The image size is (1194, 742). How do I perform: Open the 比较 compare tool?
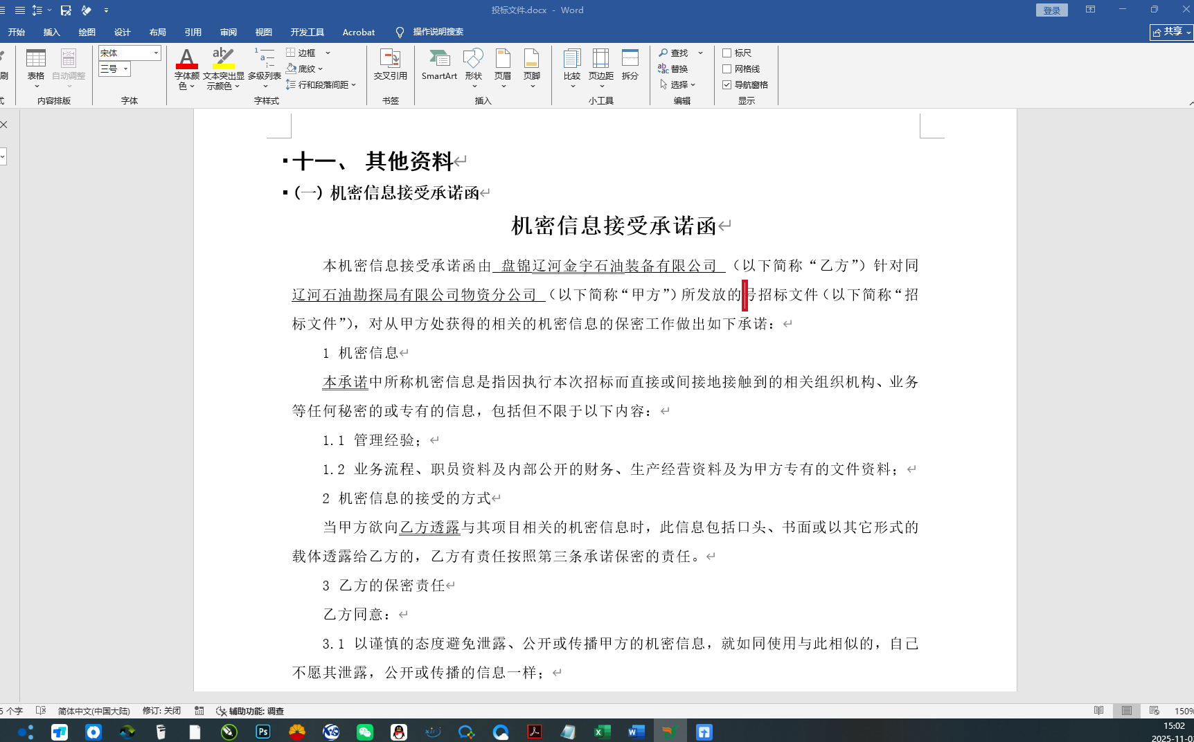[x=572, y=68]
